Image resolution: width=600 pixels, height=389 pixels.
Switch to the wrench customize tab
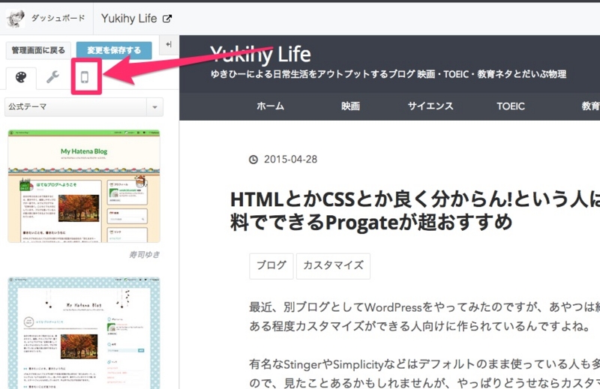[x=52, y=77]
